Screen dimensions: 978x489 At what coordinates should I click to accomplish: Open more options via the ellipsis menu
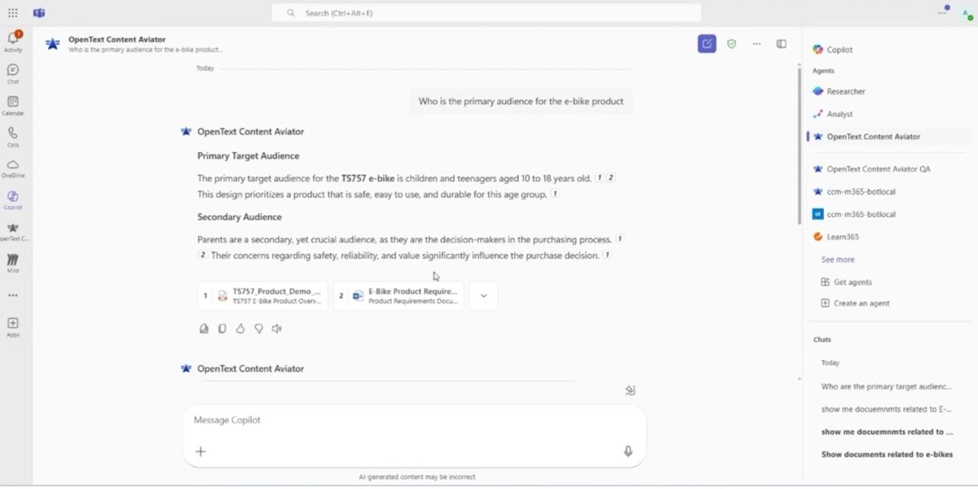[756, 43]
